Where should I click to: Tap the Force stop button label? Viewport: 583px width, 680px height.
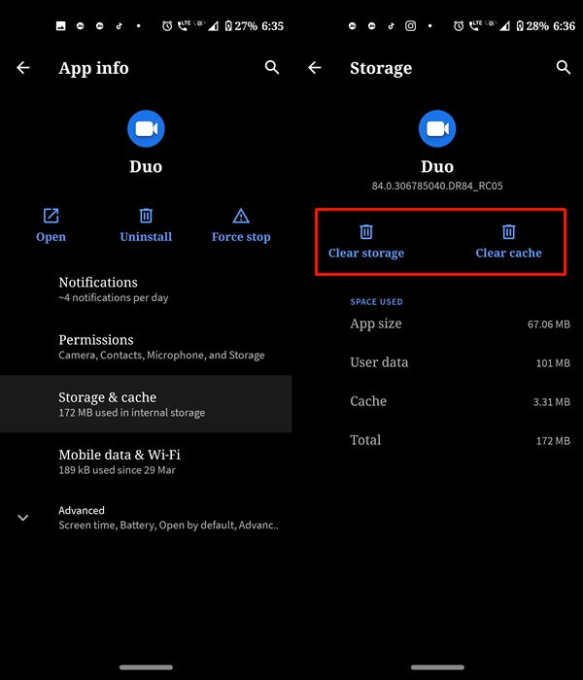coord(241,237)
